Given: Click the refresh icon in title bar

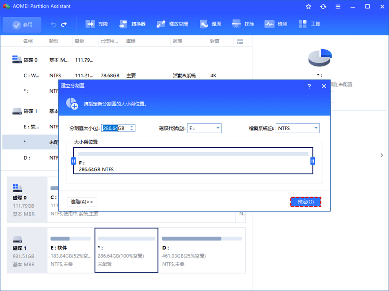Looking at the screenshot, I should (x=323, y=7).
